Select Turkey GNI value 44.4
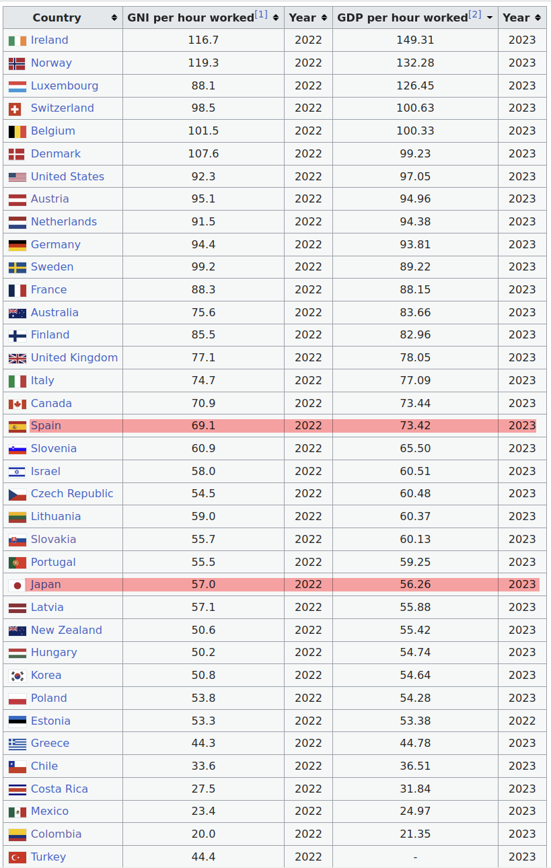551x868 pixels. [x=203, y=857]
